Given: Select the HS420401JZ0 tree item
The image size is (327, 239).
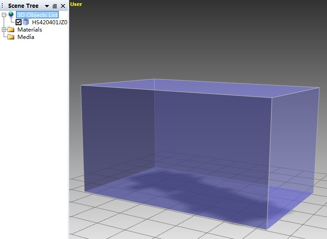Looking at the screenshot, I should click(x=49, y=22).
